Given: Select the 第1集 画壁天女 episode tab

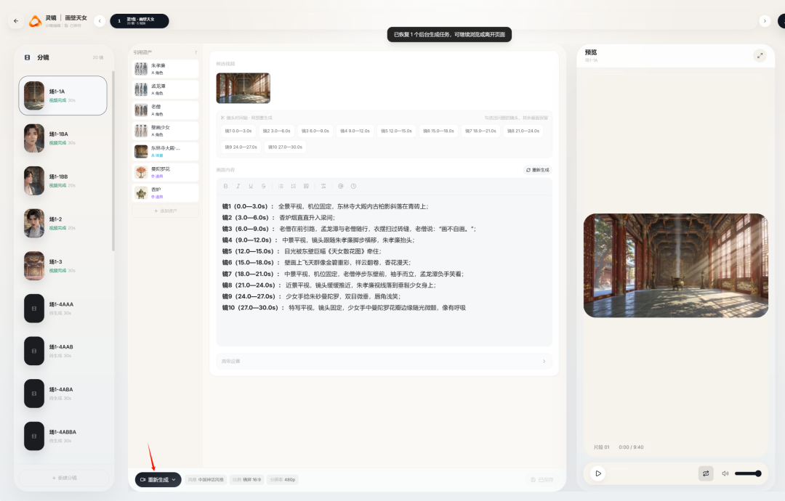Looking at the screenshot, I should [x=139, y=21].
